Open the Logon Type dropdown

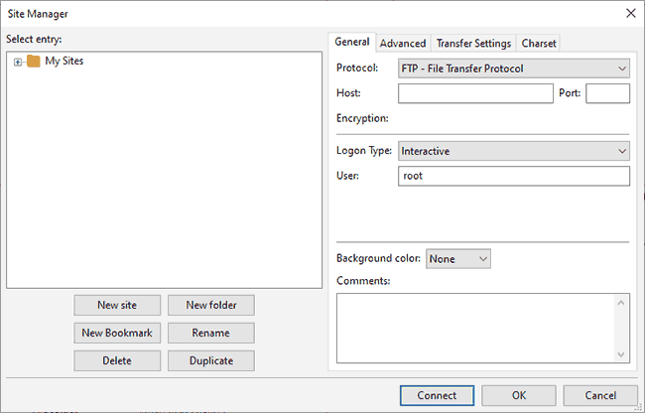pyautogui.click(x=514, y=151)
